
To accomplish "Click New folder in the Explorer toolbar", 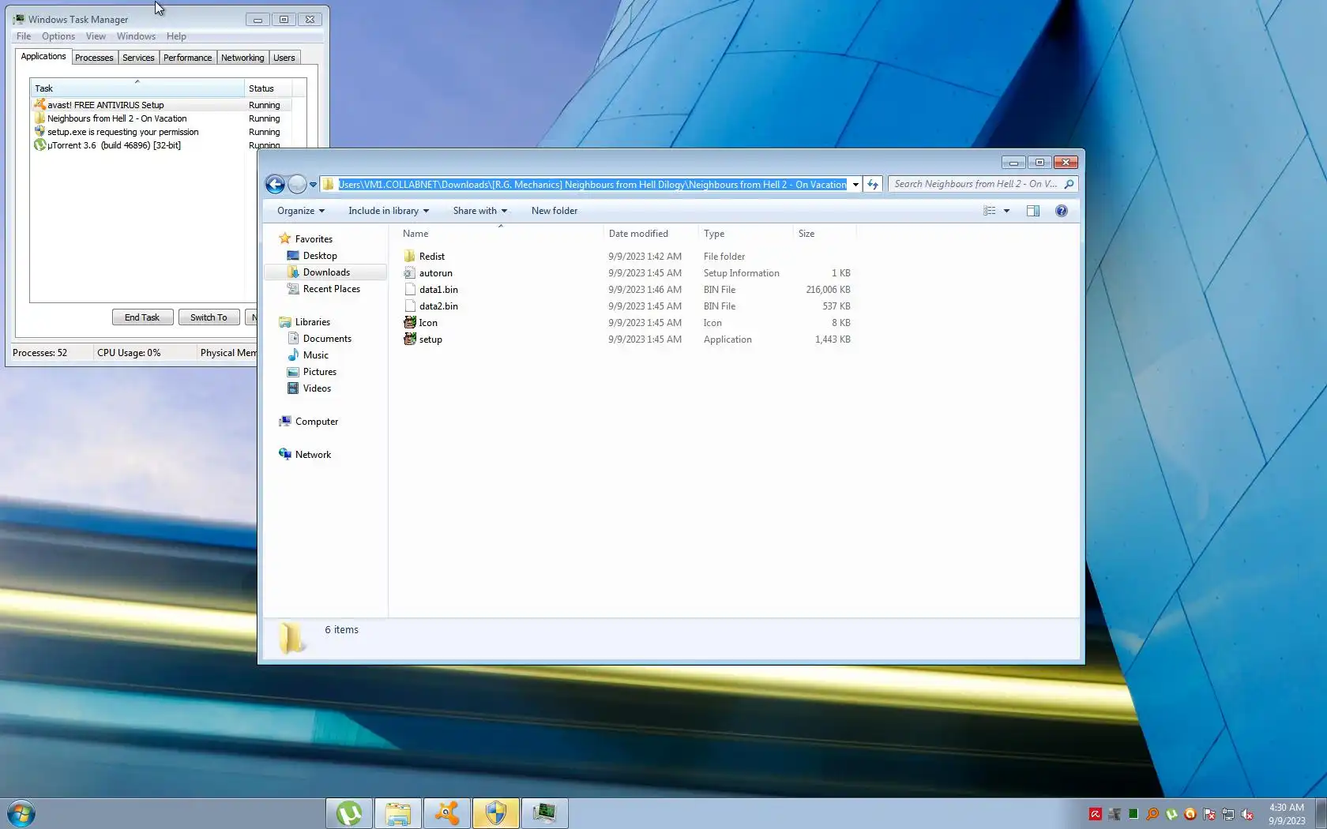I will pyautogui.click(x=554, y=211).
